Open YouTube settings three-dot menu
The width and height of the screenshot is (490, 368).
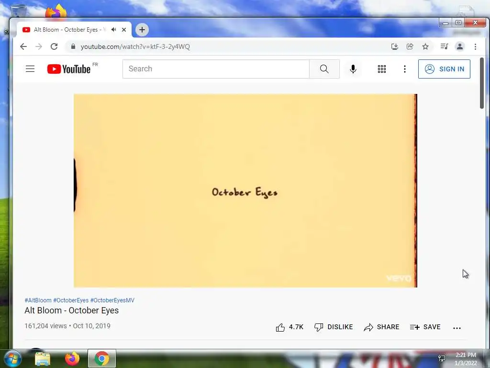click(405, 69)
